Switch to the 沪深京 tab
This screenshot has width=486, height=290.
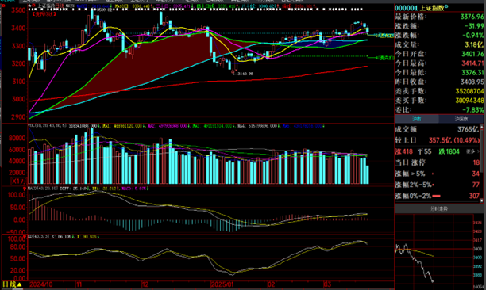click(x=461, y=119)
